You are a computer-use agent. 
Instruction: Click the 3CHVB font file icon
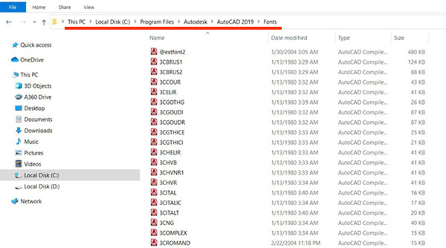click(x=154, y=162)
